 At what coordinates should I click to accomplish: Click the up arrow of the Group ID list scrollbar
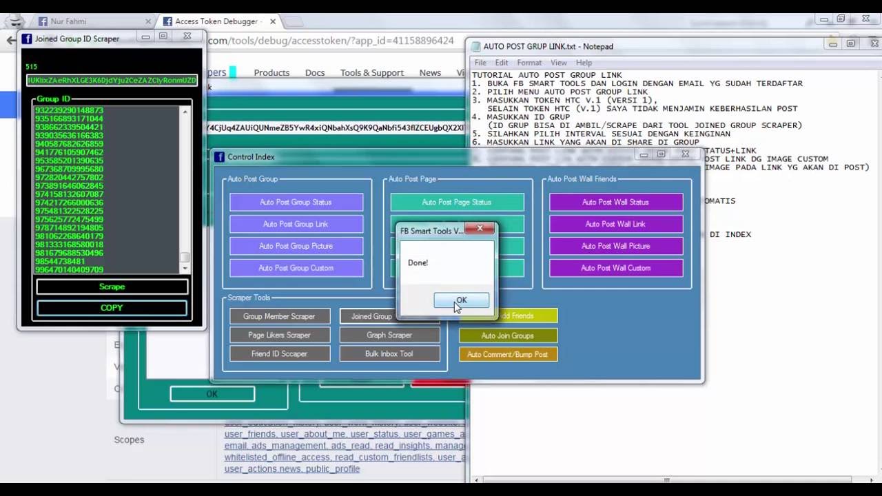click(x=185, y=111)
